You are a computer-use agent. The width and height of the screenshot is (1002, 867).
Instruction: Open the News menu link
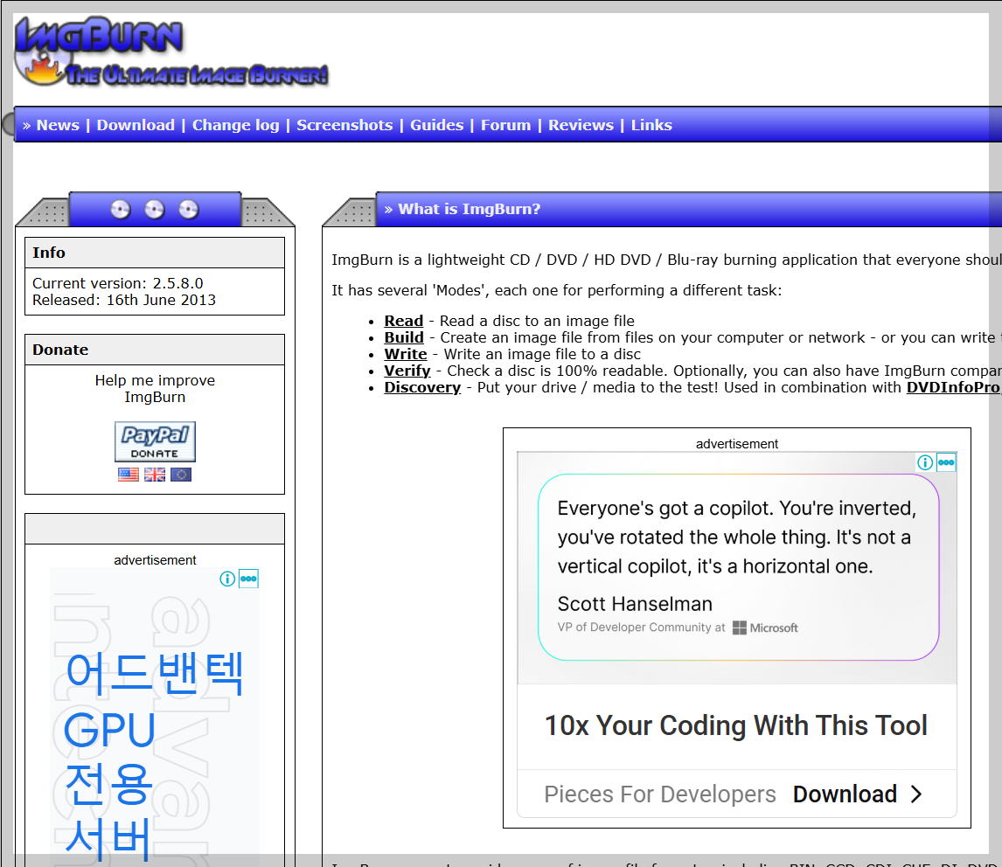tap(58, 125)
